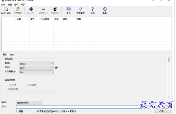Click the scrollbar up arrow
The height and width of the screenshot is (114, 176).
coord(169,58)
